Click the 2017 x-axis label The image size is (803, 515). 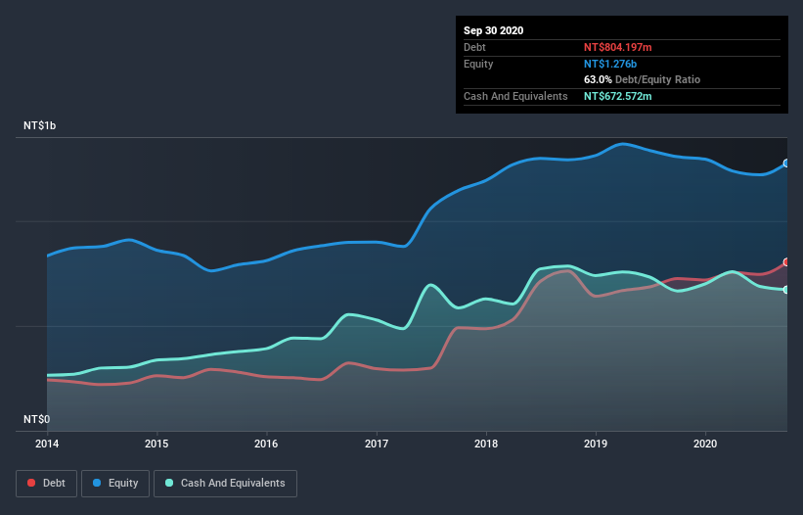coord(377,444)
